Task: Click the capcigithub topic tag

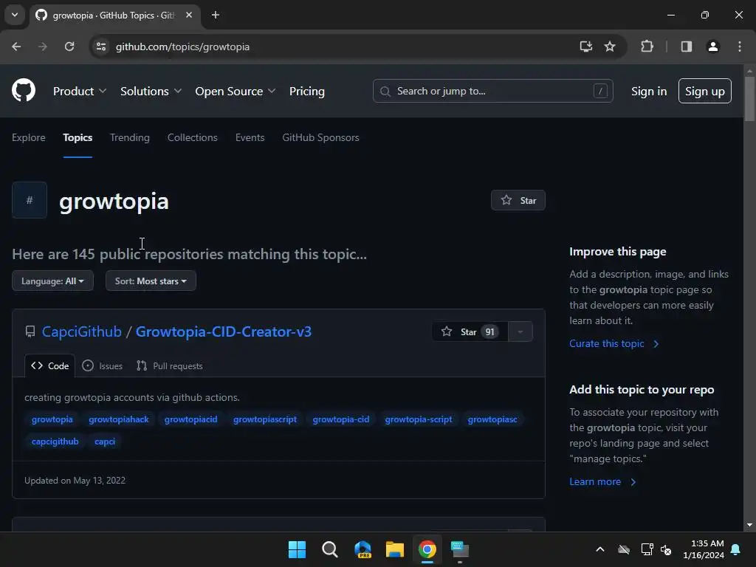Action: click(55, 441)
